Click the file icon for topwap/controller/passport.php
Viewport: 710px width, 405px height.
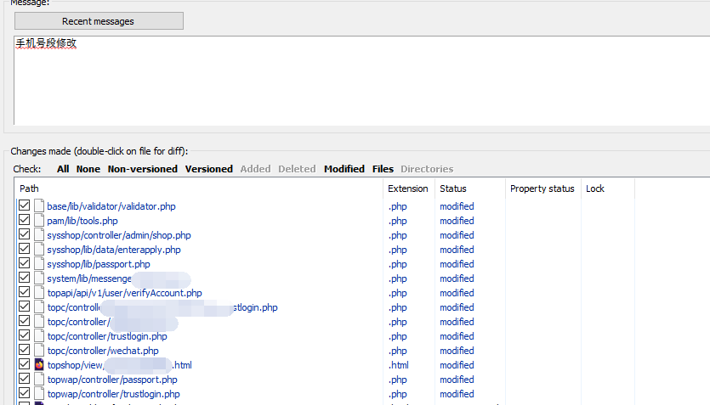[39, 379]
